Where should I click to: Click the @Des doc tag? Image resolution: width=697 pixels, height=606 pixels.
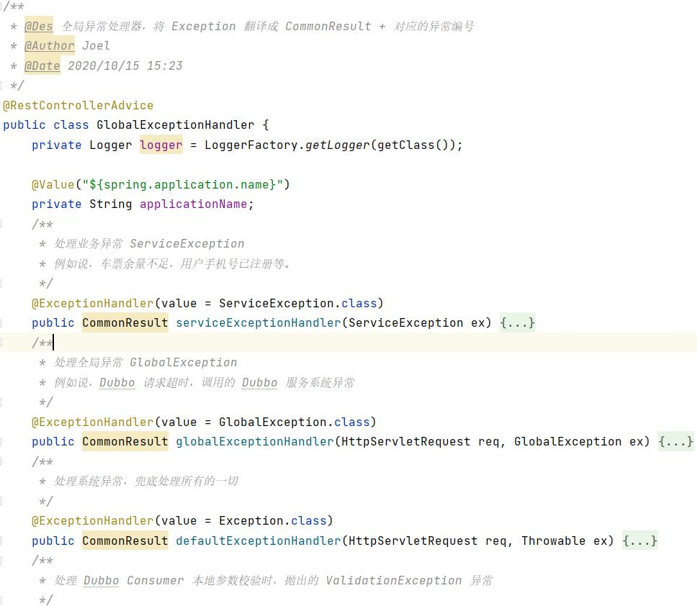tap(38, 26)
